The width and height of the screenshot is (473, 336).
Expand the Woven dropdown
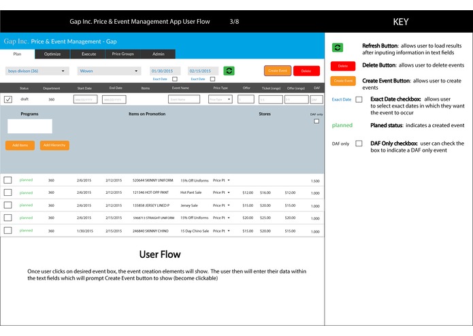click(109, 71)
